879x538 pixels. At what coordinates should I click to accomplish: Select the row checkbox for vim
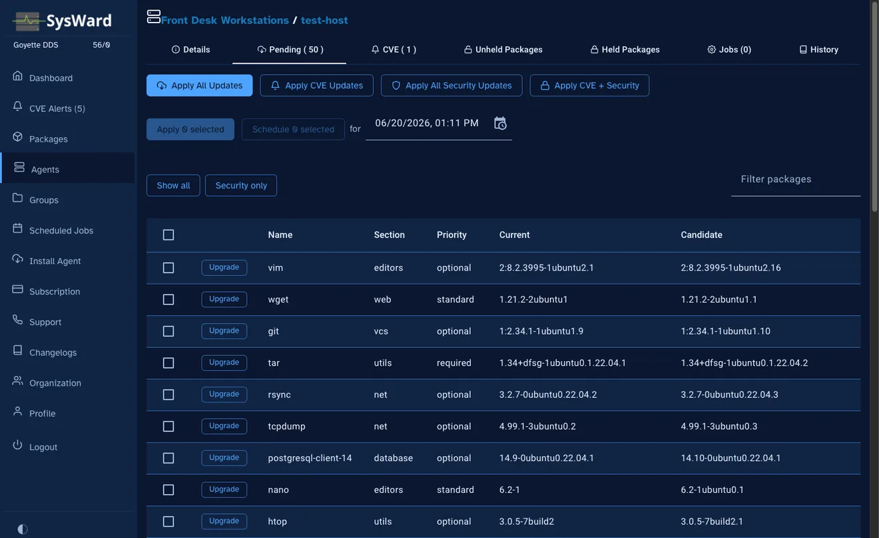pos(168,268)
